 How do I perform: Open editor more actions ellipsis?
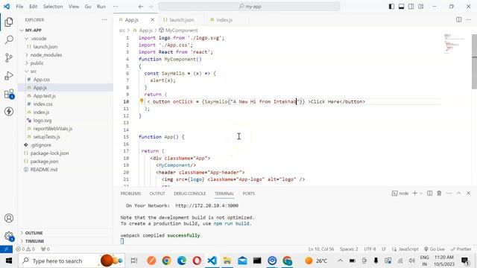point(468,20)
